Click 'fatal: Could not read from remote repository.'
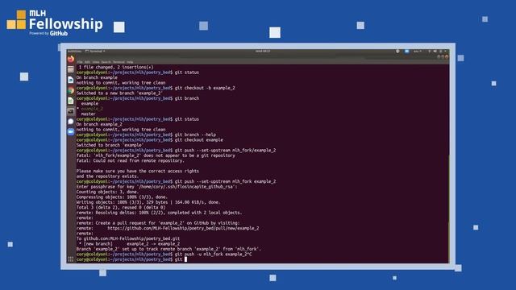The height and width of the screenshot is (290, 516). (131, 161)
